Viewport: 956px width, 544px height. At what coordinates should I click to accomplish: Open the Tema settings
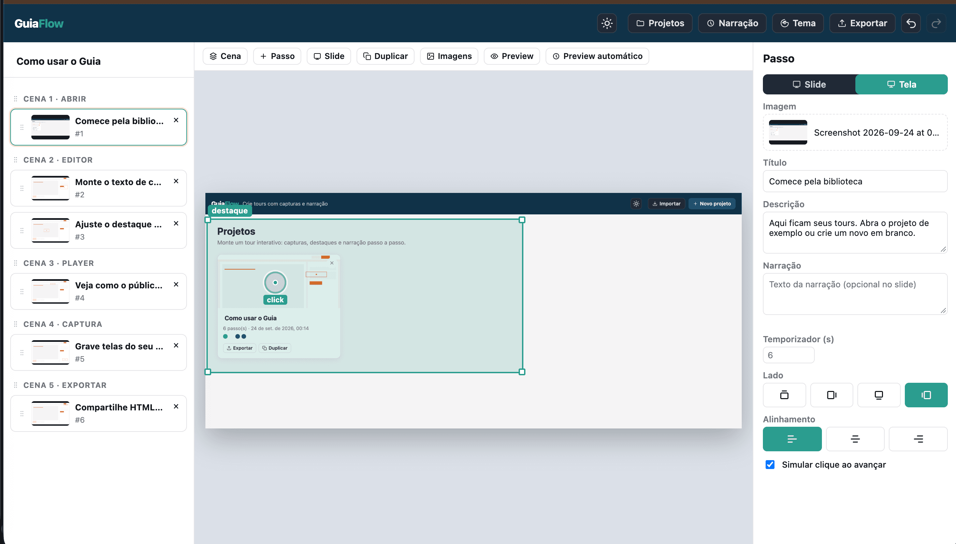(x=797, y=23)
